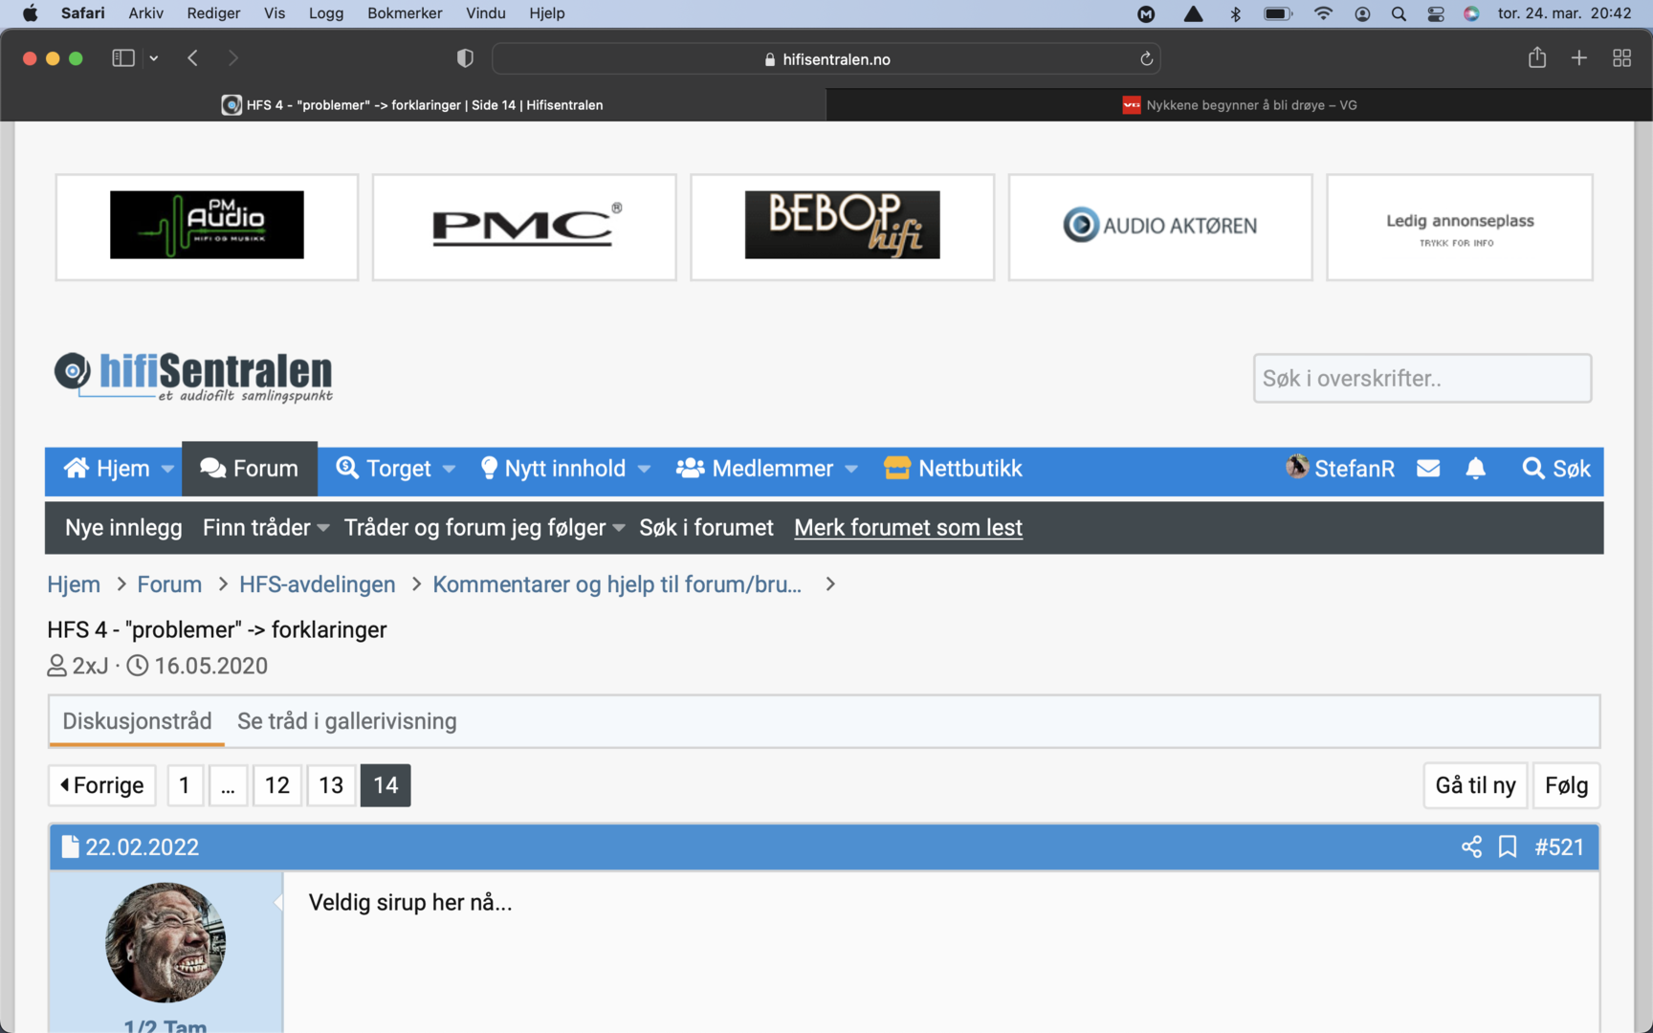Screen dimensions: 1653x1033
Task: Open macOS Spotlight search icon
Action: [1399, 13]
